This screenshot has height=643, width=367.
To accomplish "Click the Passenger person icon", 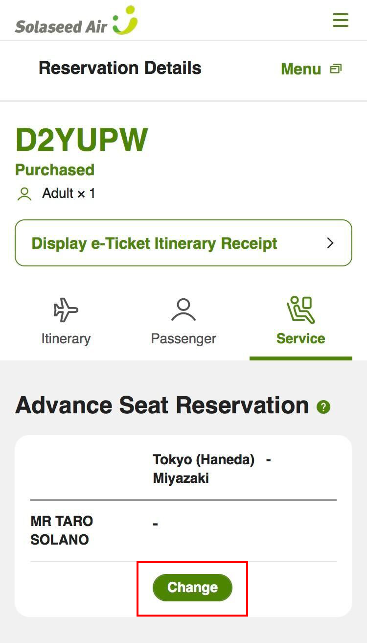I will (183, 310).
